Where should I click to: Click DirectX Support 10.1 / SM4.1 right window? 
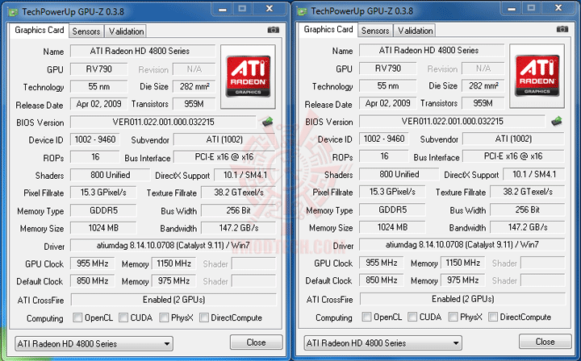click(x=534, y=174)
